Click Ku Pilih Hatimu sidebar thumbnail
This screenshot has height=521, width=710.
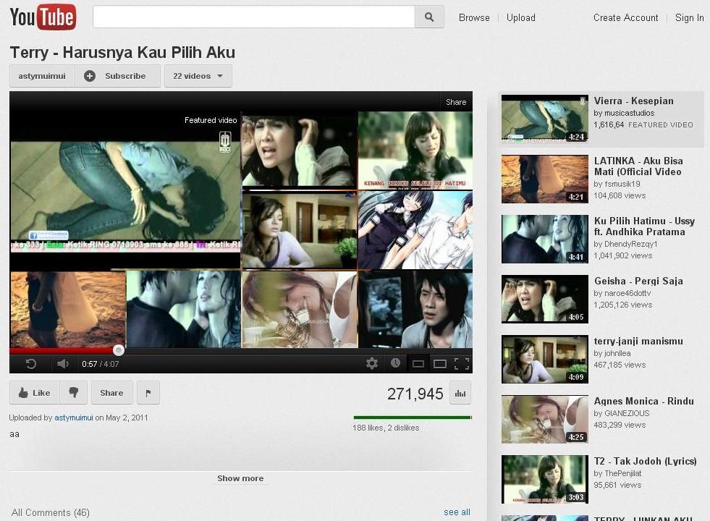click(x=545, y=239)
